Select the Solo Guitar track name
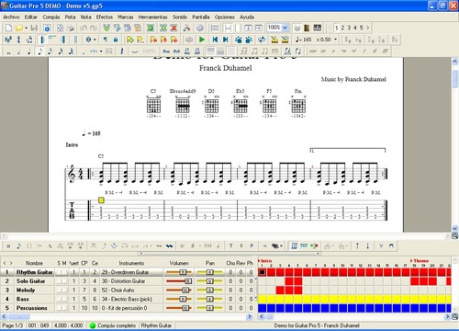The width and height of the screenshot is (459, 331). [30, 281]
